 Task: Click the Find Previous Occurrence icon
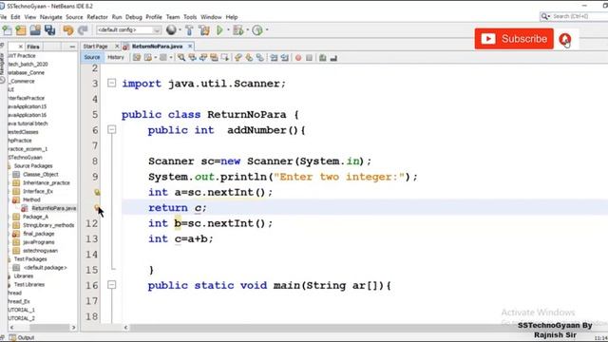pyautogui.click(x=192, y=58)
